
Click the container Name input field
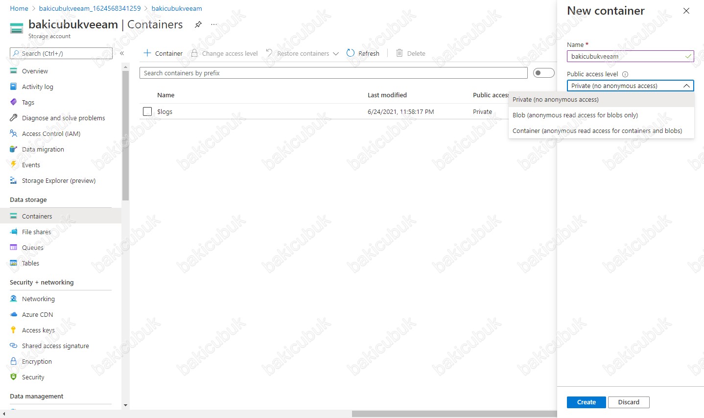(x=631, y=56)
